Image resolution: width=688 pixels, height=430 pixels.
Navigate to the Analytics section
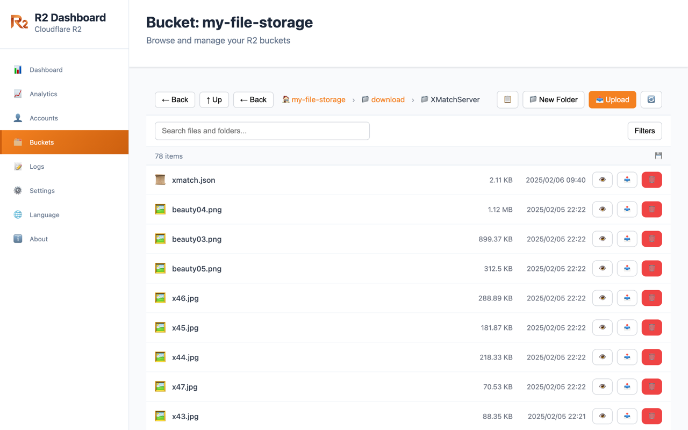44,94
